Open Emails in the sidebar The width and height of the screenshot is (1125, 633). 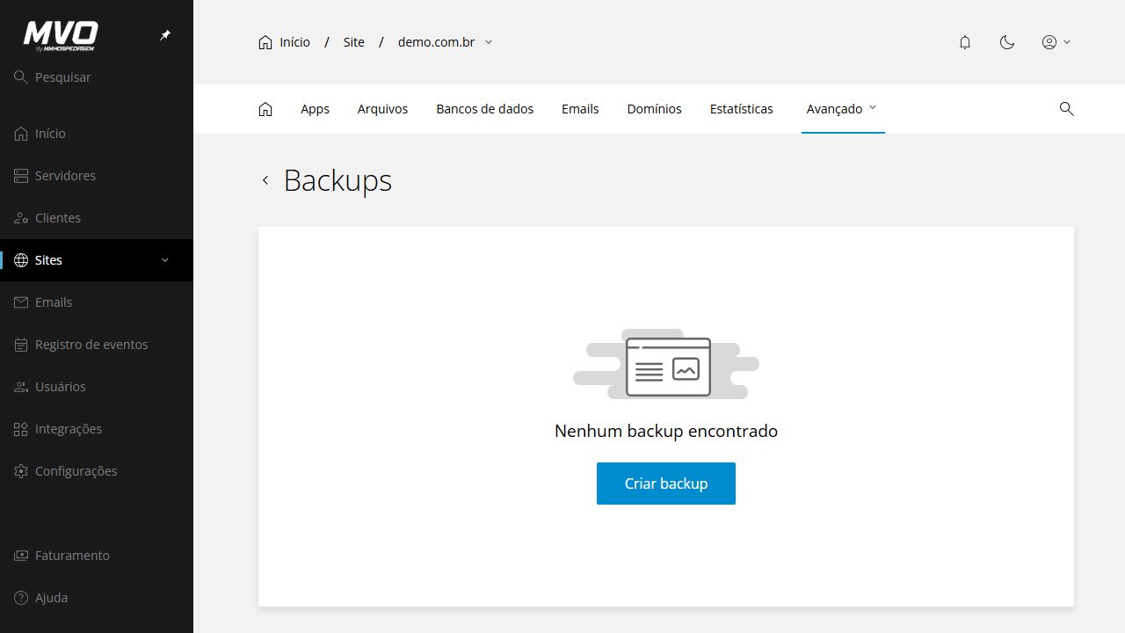click(x=97, y=302)
